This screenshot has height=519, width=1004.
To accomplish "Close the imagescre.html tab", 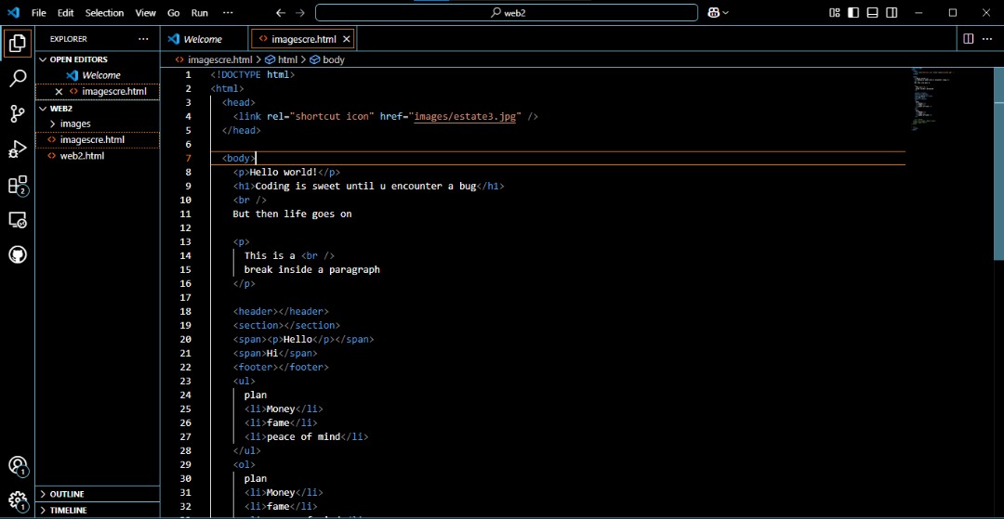I will click(347, 39).
